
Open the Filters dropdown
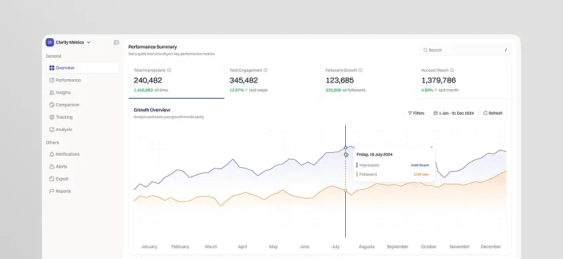416,113
